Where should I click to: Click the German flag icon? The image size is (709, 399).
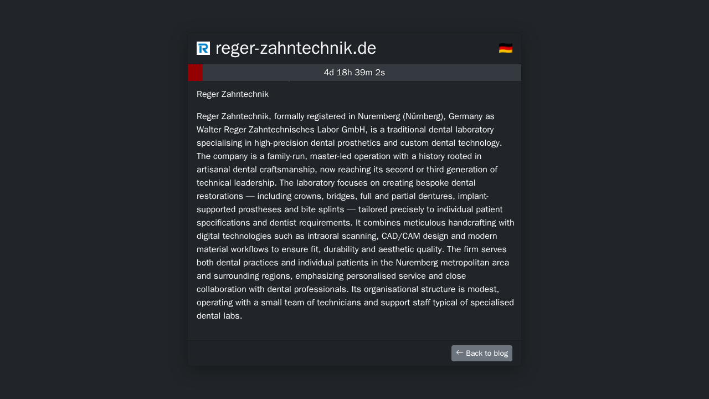click(x=505, y=48)
